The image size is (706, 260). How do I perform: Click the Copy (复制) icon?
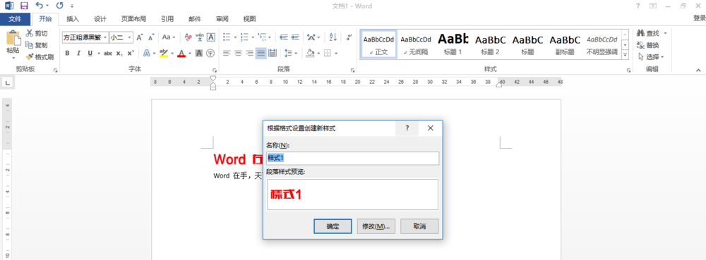(x=30, y=45)
